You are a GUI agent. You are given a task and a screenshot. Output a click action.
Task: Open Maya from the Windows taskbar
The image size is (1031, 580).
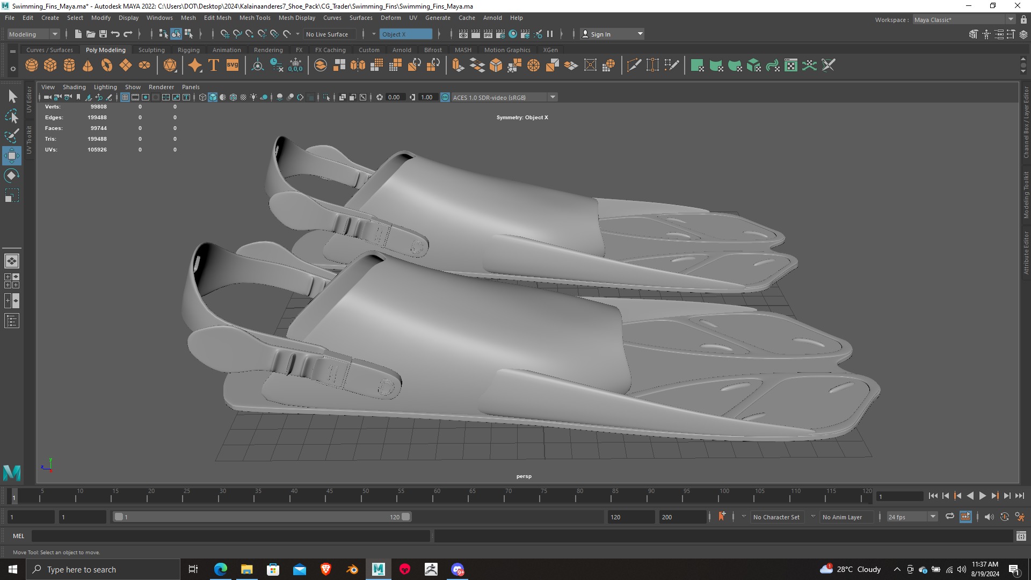coord(378,569)
